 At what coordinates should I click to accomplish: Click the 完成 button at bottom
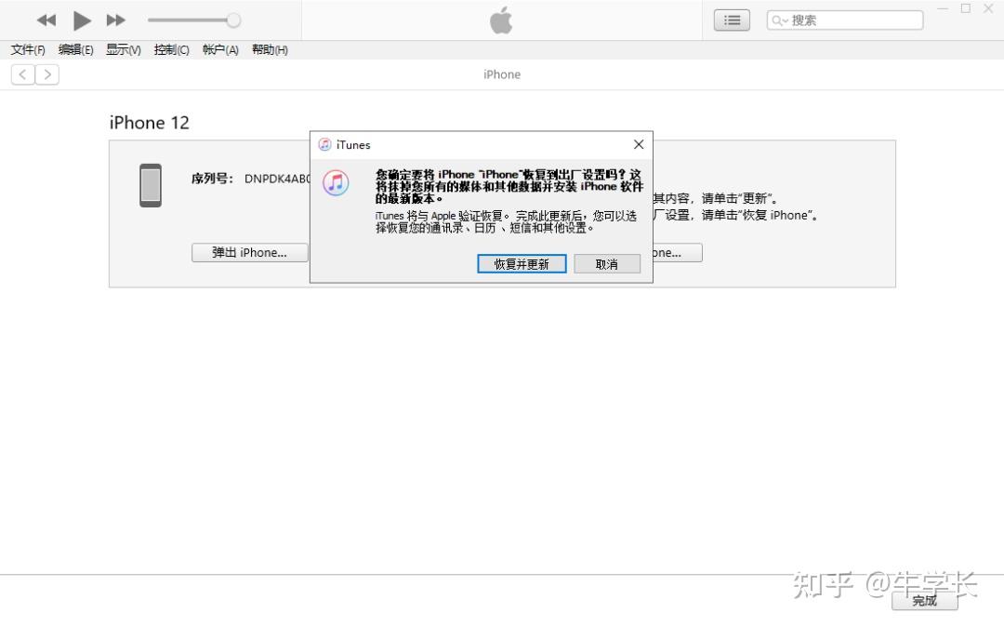pyautogui.click(x=925, y=600)
